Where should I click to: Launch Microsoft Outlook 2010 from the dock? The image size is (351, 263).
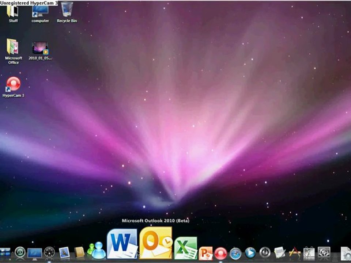coord(156,243)
